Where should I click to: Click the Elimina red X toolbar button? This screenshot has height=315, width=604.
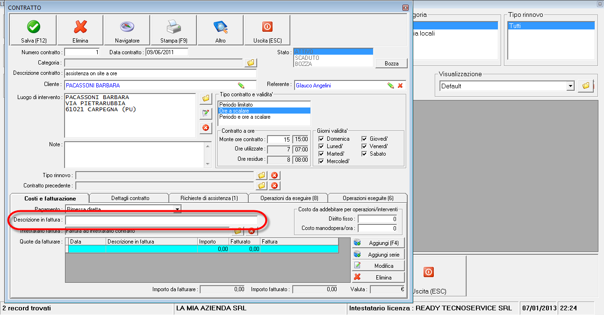coord(80,30)
